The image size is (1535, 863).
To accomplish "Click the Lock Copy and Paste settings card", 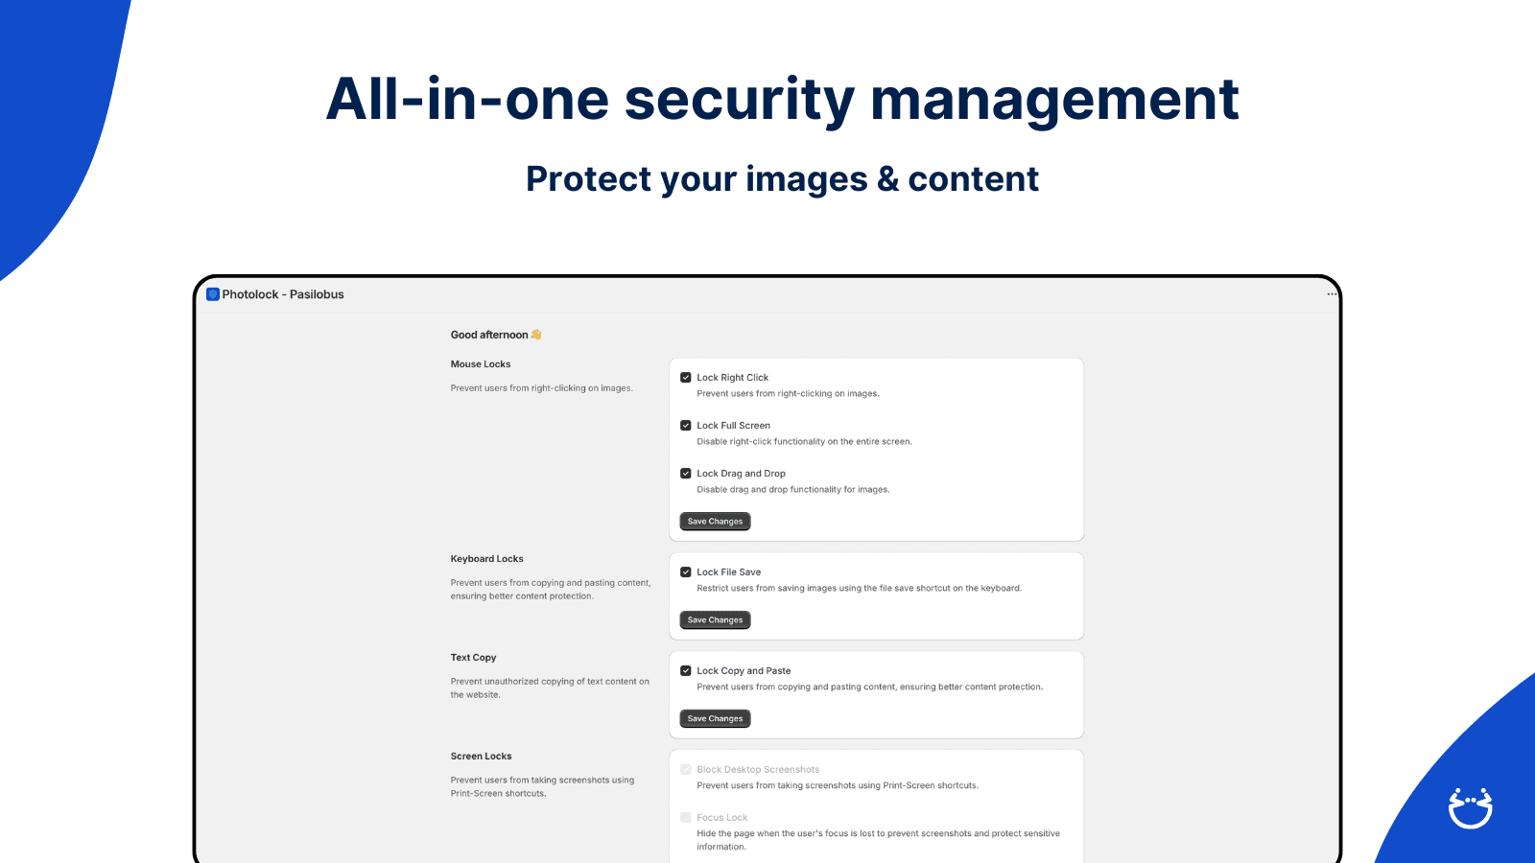I will 876,694.
